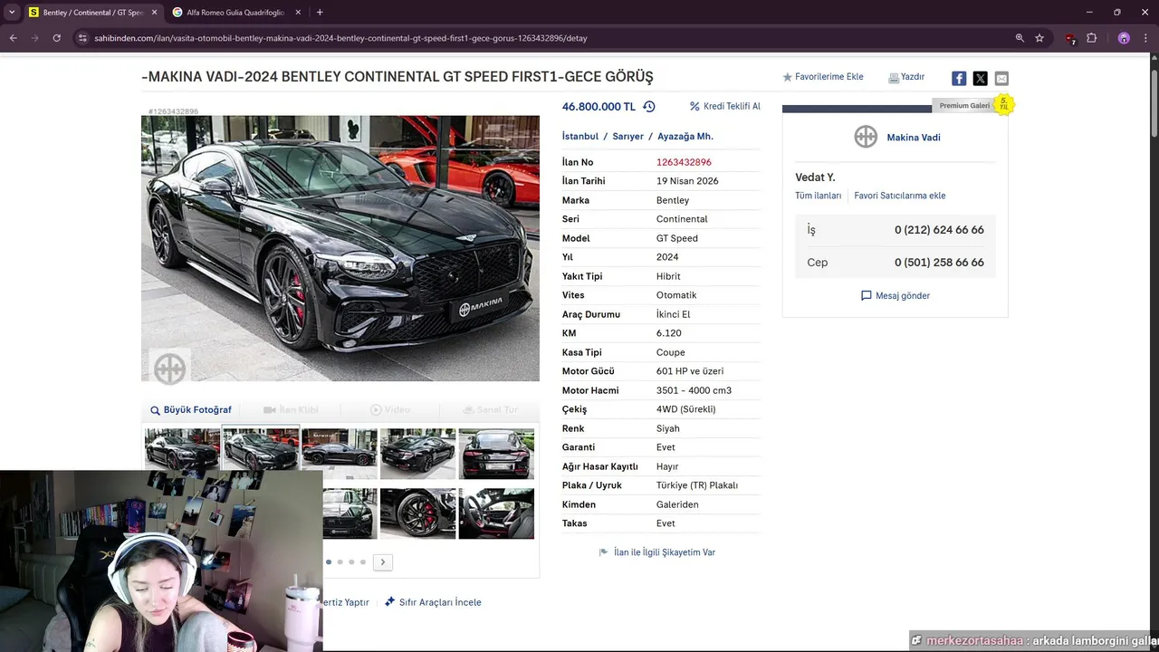The width and height of the screenshot is (1159, 652).
Task: Focus the sahibinden.com URL address bar
Action: pos(340,38)
